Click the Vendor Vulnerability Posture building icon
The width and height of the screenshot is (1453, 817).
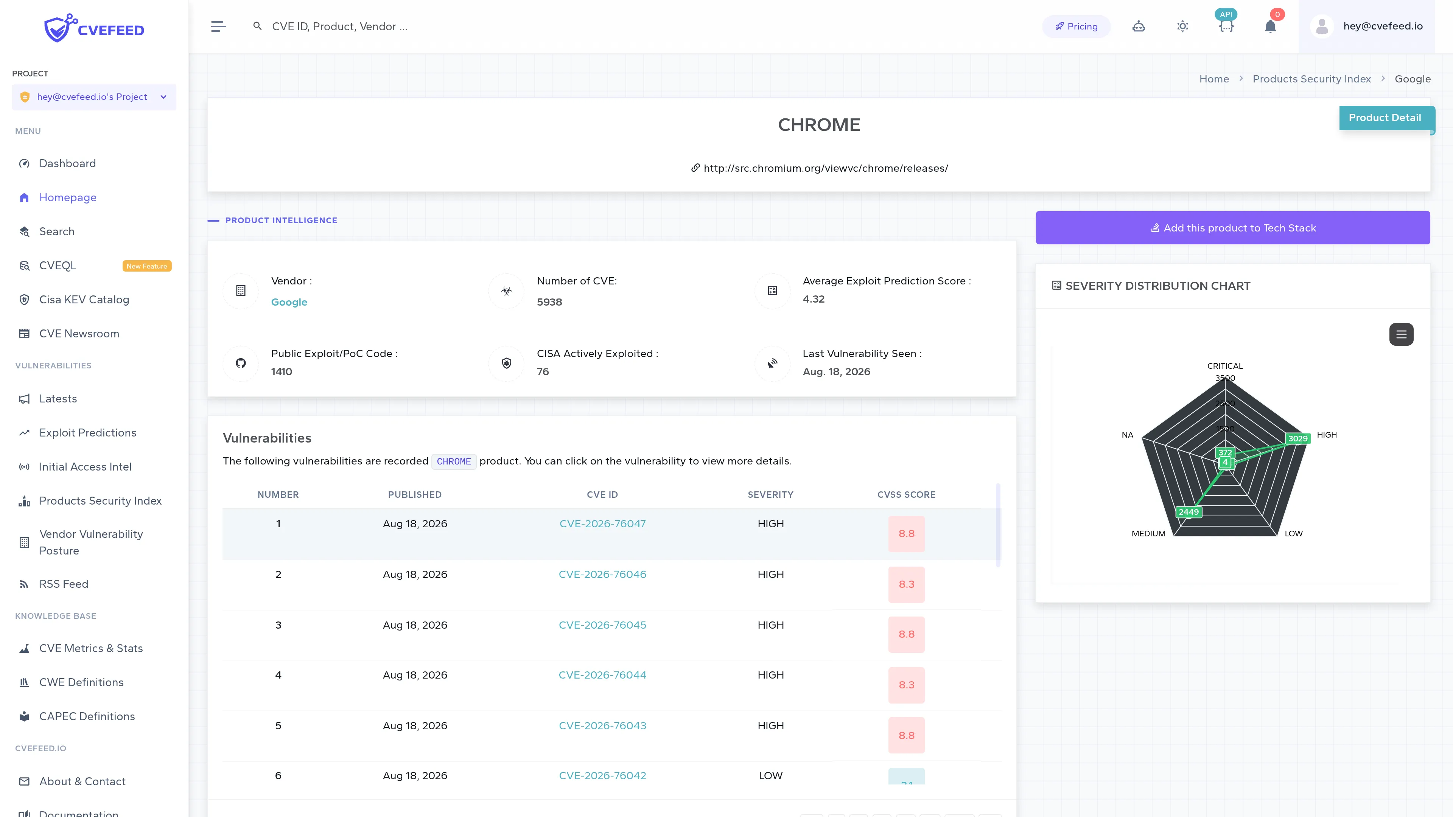click(x=24, y=542)
